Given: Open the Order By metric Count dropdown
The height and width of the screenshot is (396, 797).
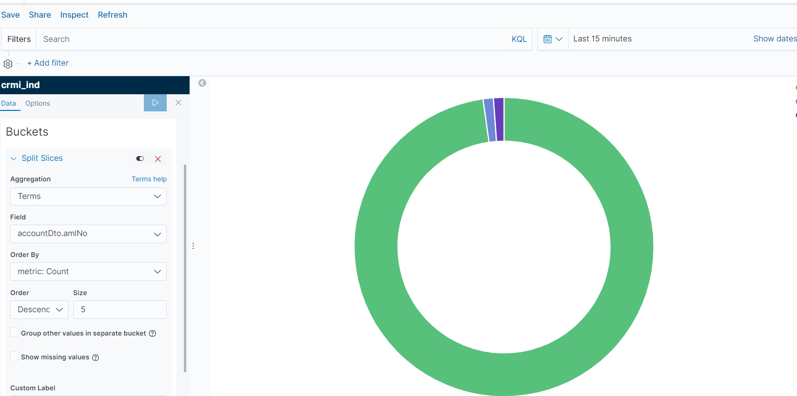Looking at the screenshot, I should (88, 271).
